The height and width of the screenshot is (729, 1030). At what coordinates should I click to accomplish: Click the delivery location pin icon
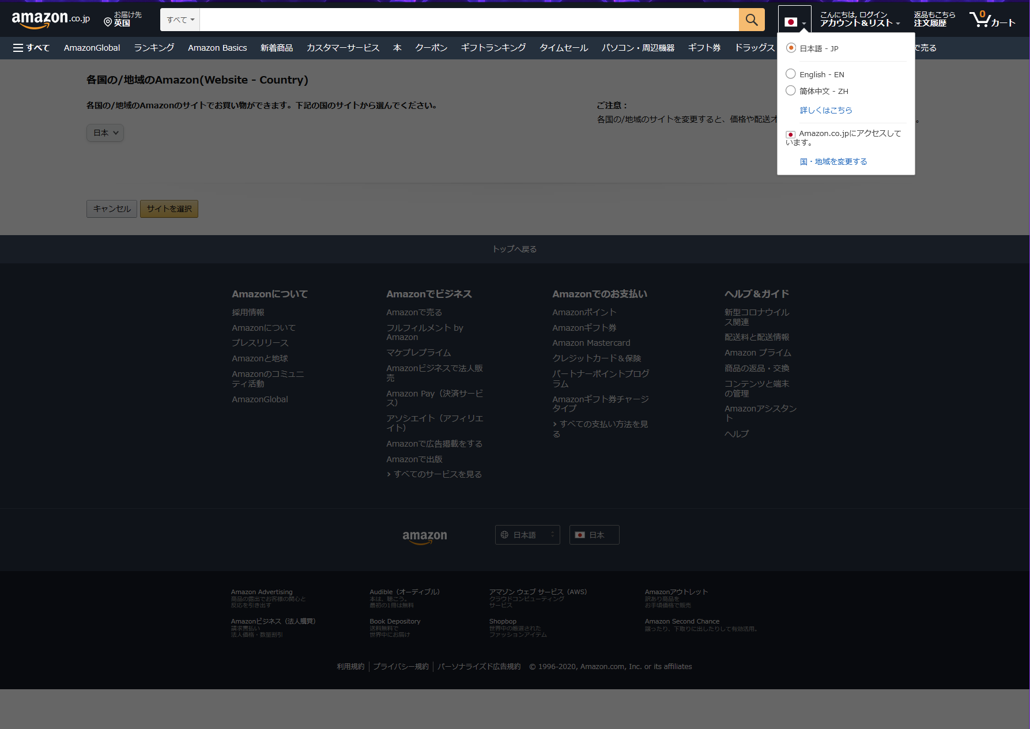[108, 22]
